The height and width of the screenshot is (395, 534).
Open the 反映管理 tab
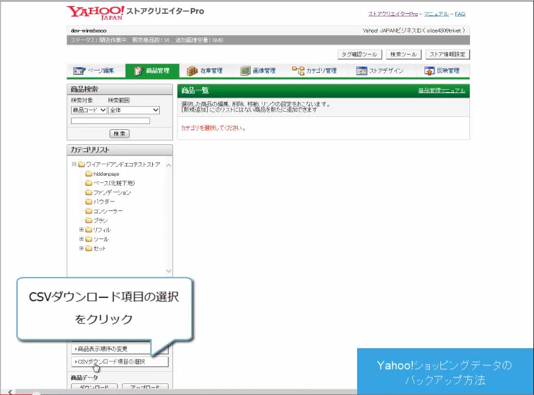click(x=442, y=71)
